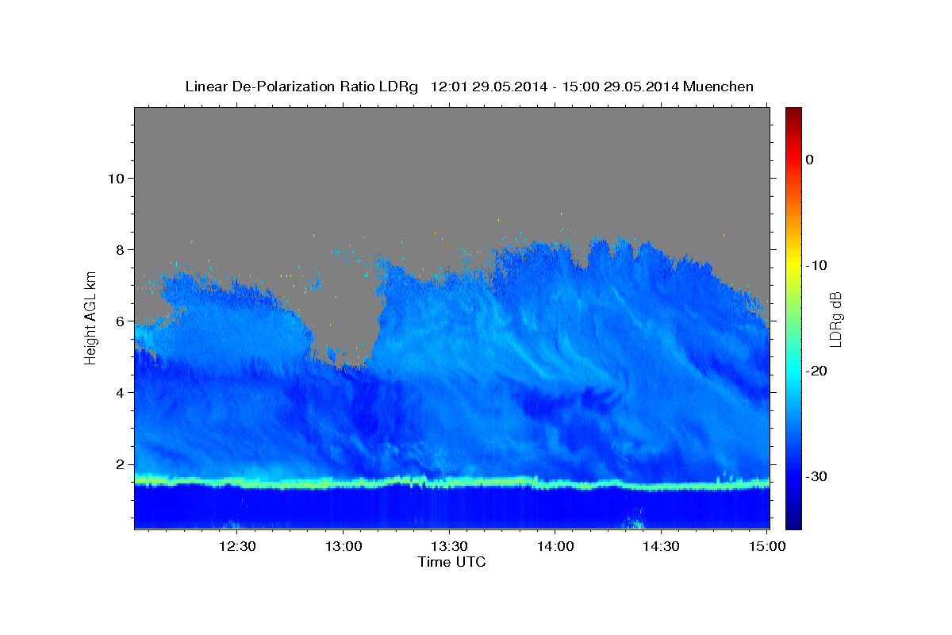Viewport: 952px width, 635px height.
Task: Click the colorbar value 0
Action: (x=809, y=160)
